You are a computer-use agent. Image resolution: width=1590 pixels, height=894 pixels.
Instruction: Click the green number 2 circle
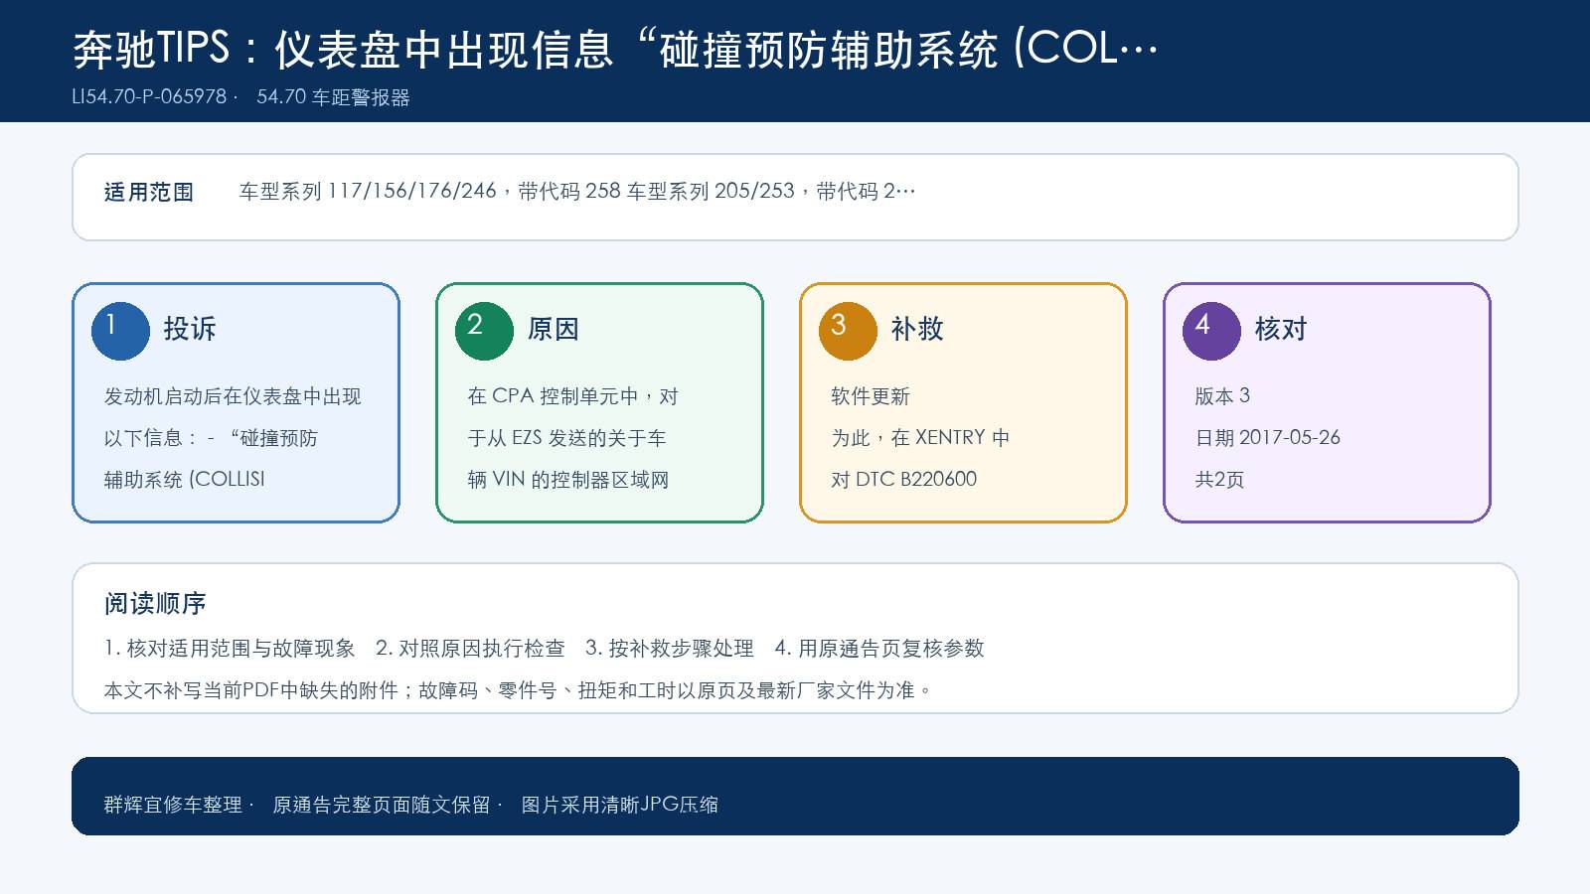[484, 331]
